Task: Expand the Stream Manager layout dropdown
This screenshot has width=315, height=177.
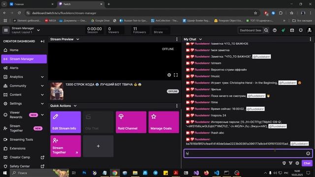Action: click(x=38, y=30)
